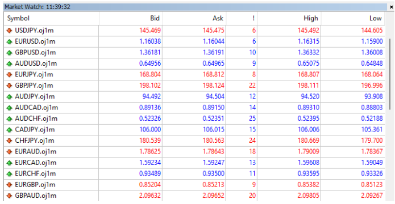Click EURJPY bid value 168.804
Viewport: 395px width, 204px height.
(150, 75)
